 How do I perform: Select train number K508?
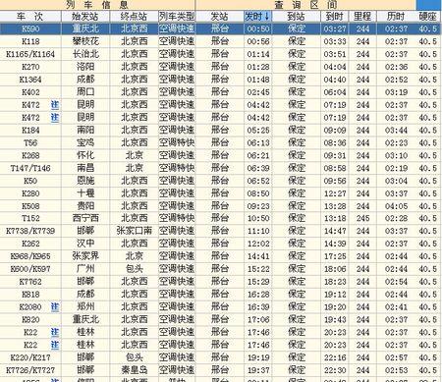30,206
